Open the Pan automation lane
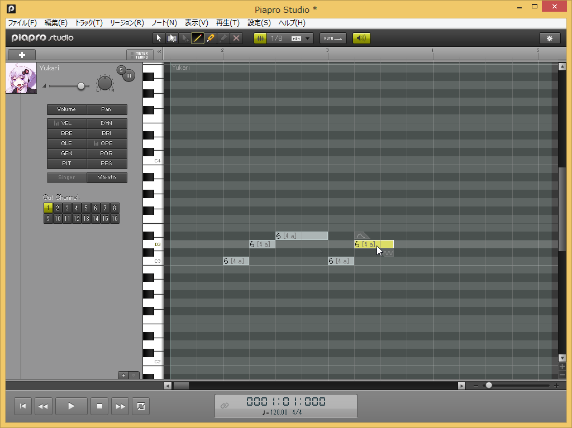The width and height of the screenshot is (572, 428). (107, 109)
